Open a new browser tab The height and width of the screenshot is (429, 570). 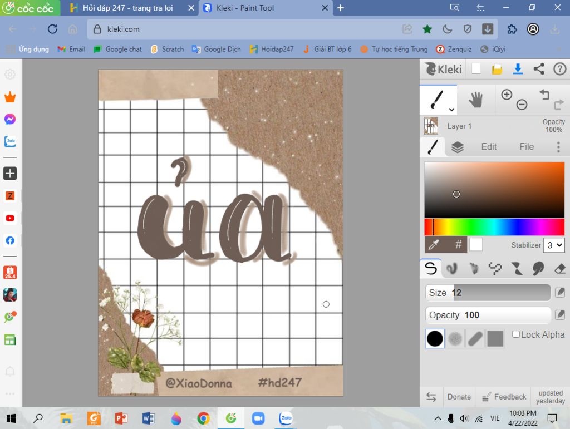pyautogui.click(x=340, y=8)
